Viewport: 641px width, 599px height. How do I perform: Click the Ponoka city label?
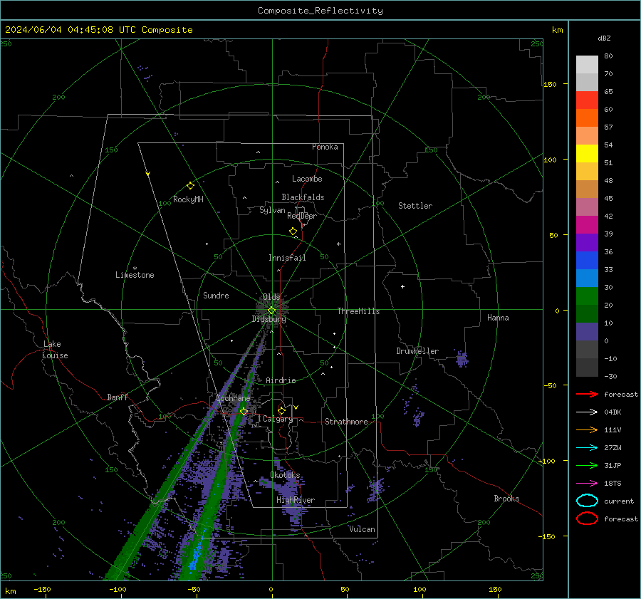pos(325,147)
